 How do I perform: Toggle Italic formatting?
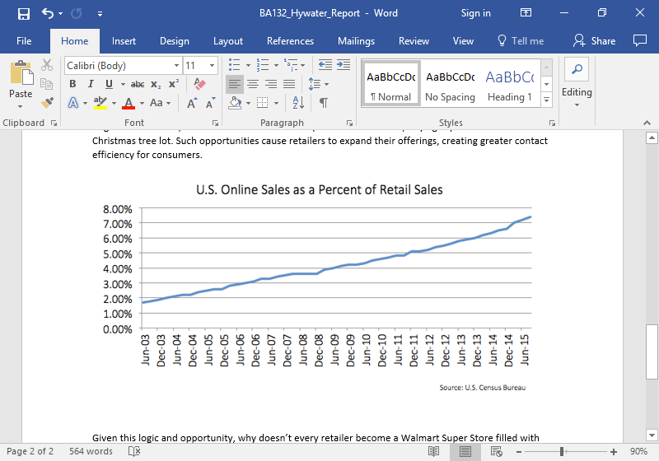click(x=91, y=84)
